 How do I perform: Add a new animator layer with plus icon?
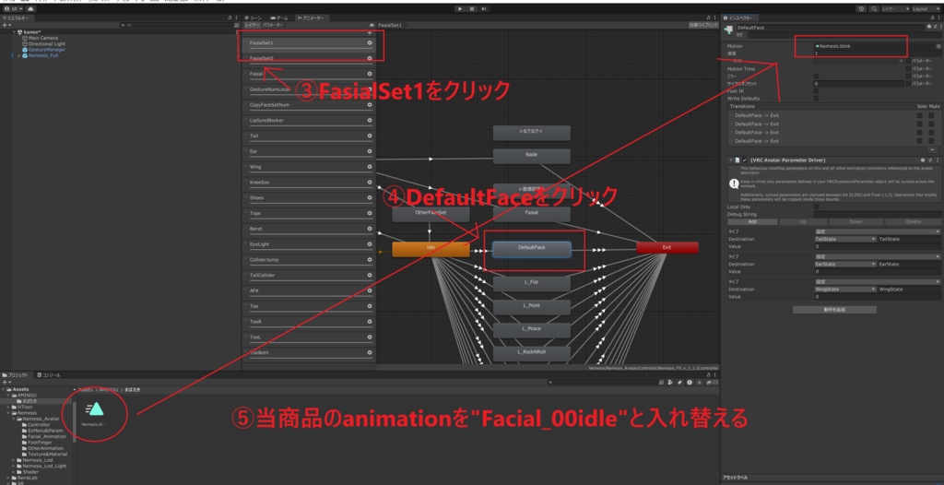tap(369, 32)
